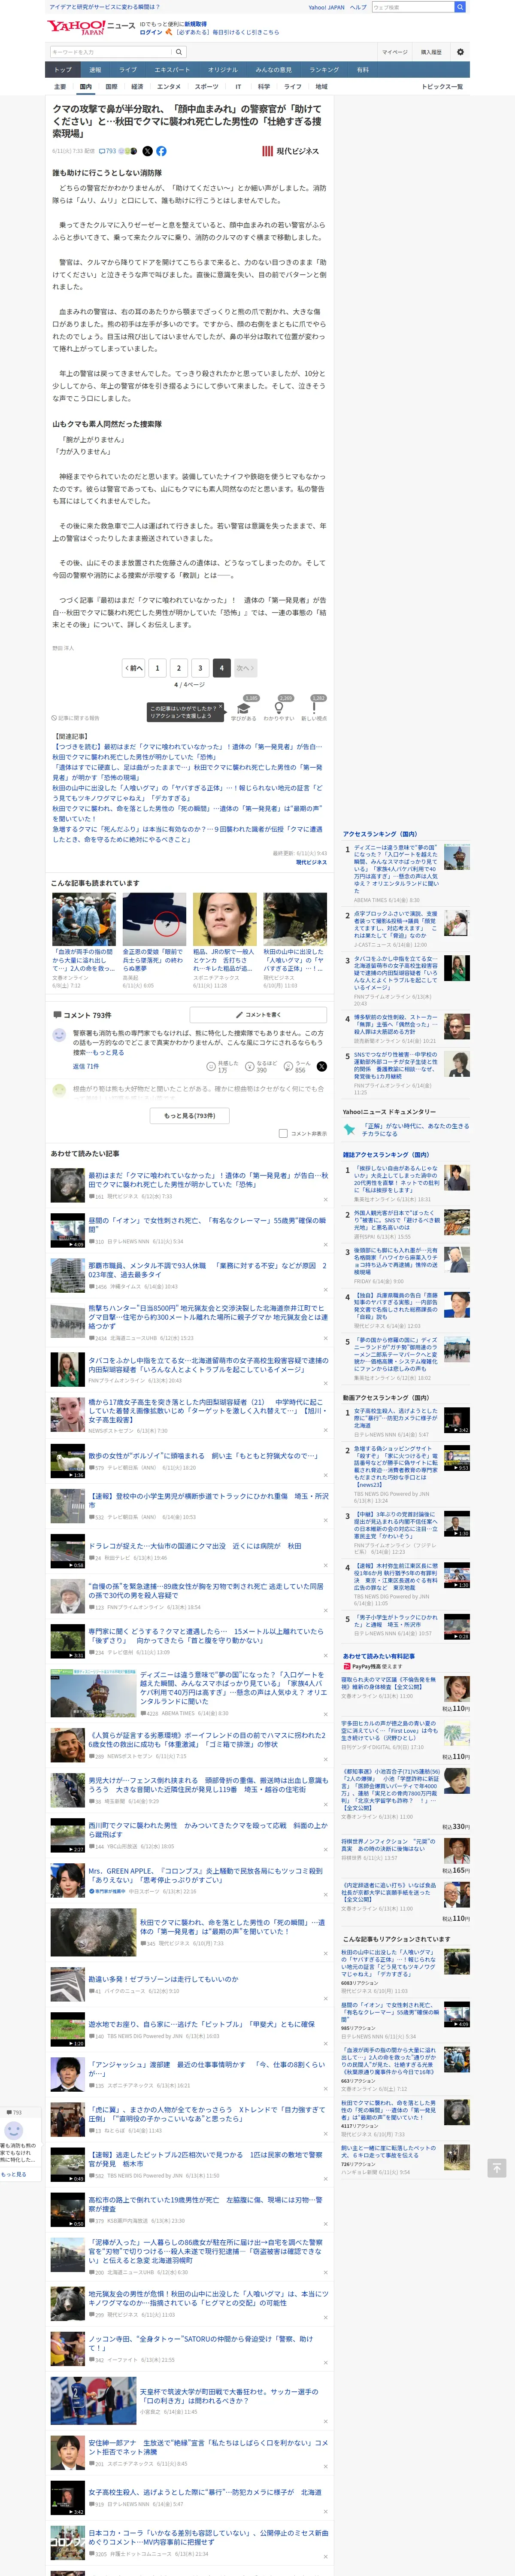Click the back-to-top arrow button

click(x=496, y=2168)
